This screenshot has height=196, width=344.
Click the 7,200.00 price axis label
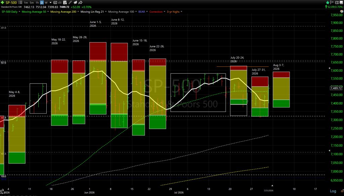[337, 137]
